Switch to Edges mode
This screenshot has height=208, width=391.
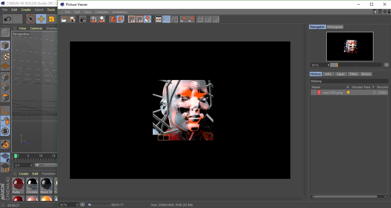tap(5, 87)
